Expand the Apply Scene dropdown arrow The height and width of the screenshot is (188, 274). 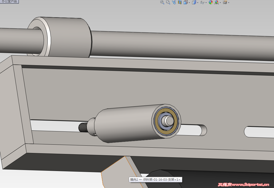click(x=220, y=3)
